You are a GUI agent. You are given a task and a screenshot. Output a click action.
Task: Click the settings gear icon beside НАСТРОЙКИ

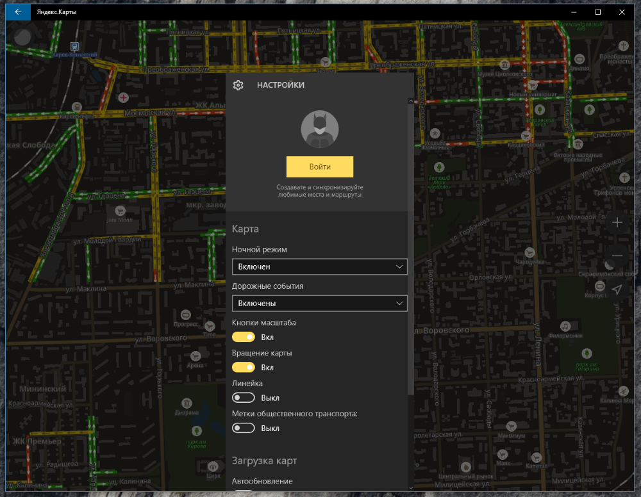point(238,85)
